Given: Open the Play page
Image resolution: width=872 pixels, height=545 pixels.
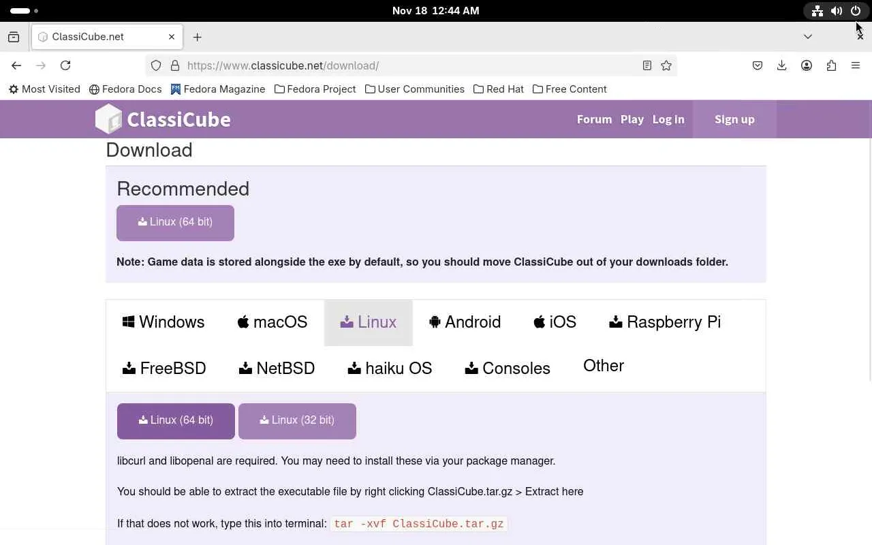Looking at the screenshot, I should click(632, 119).
